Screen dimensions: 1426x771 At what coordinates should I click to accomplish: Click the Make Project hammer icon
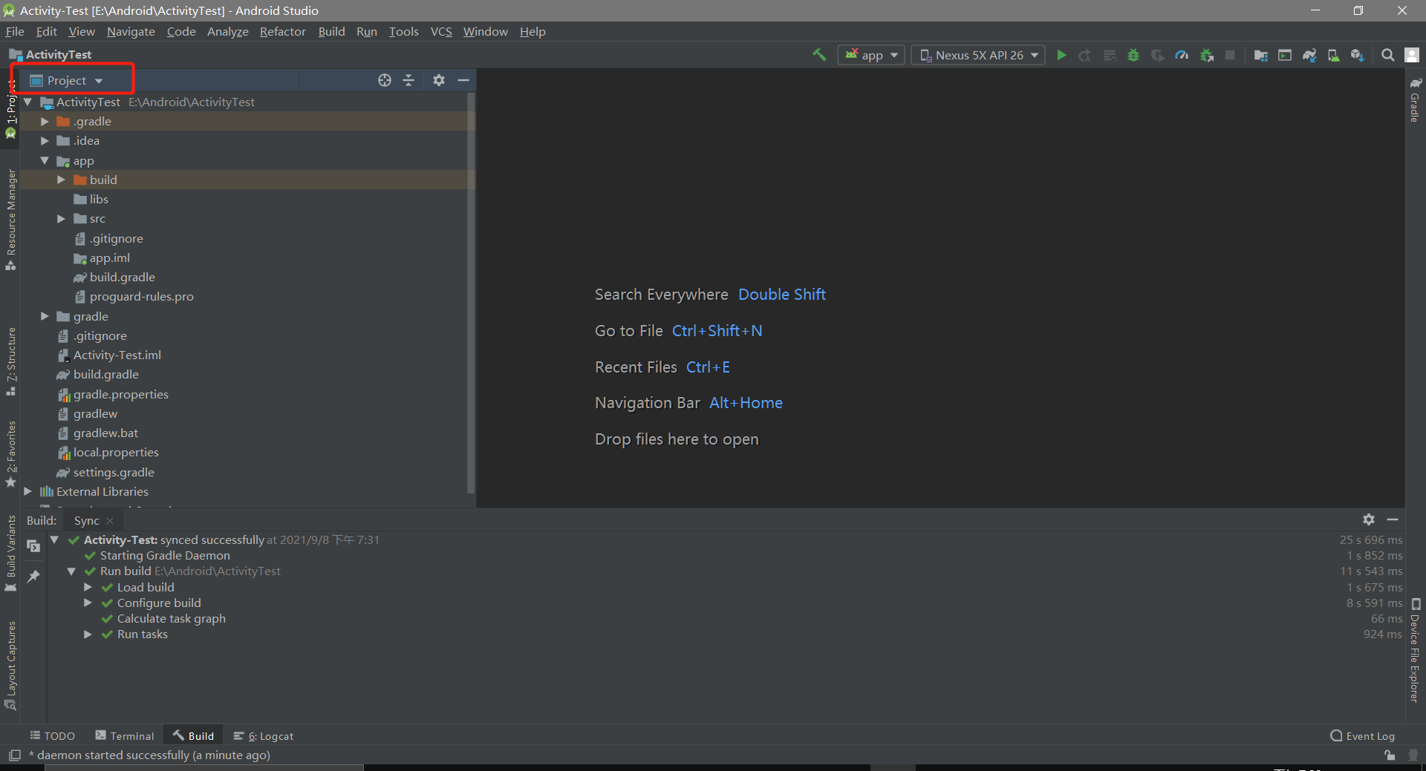click(x=819, y=55)
